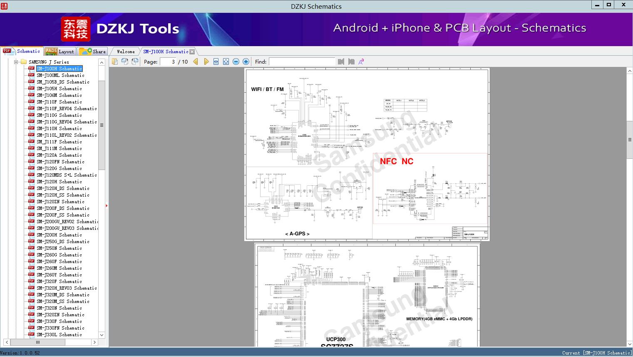The height and width of the screenshot is (357, 633).
Task: Toggle match case search option icon
Action: (x=361, y=62)
